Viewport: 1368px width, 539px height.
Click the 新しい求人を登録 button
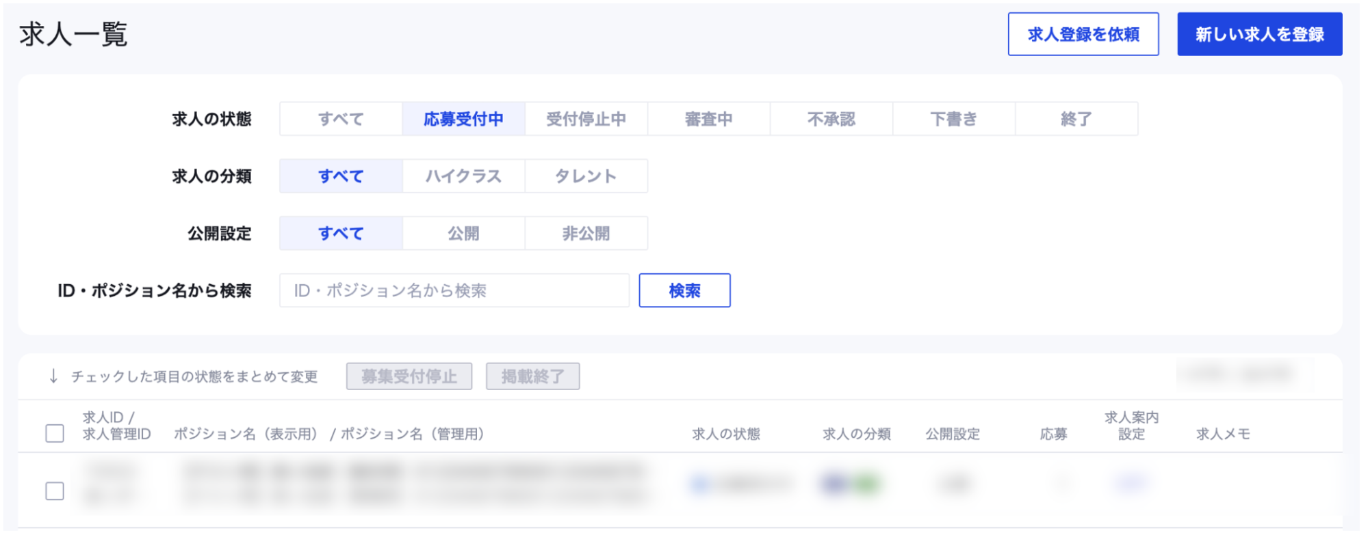tap(1259, 34)
